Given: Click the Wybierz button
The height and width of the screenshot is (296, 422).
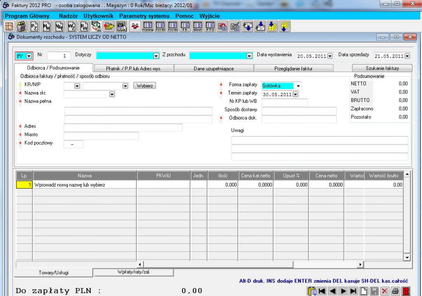Looking at the screenshot, I should point(145,86).
